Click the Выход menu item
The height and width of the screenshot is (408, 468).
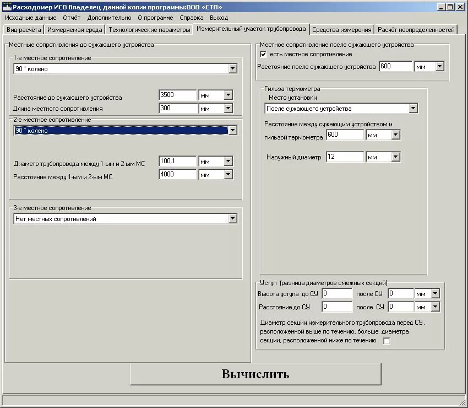(219, 18)
